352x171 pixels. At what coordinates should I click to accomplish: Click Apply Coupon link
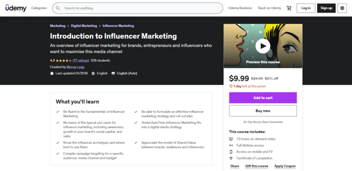[285, 166]
